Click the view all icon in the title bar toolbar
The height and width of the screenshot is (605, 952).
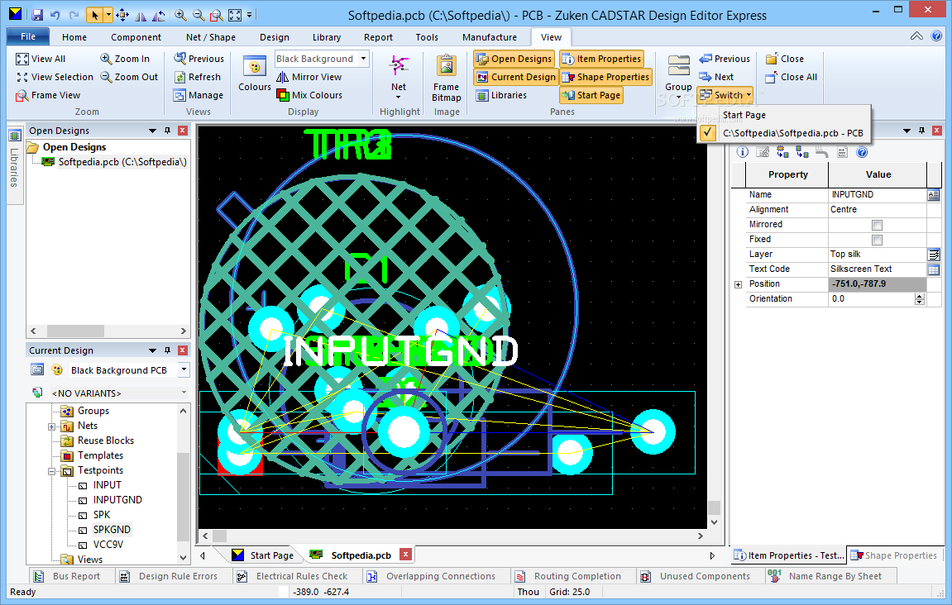pos(234,15)
